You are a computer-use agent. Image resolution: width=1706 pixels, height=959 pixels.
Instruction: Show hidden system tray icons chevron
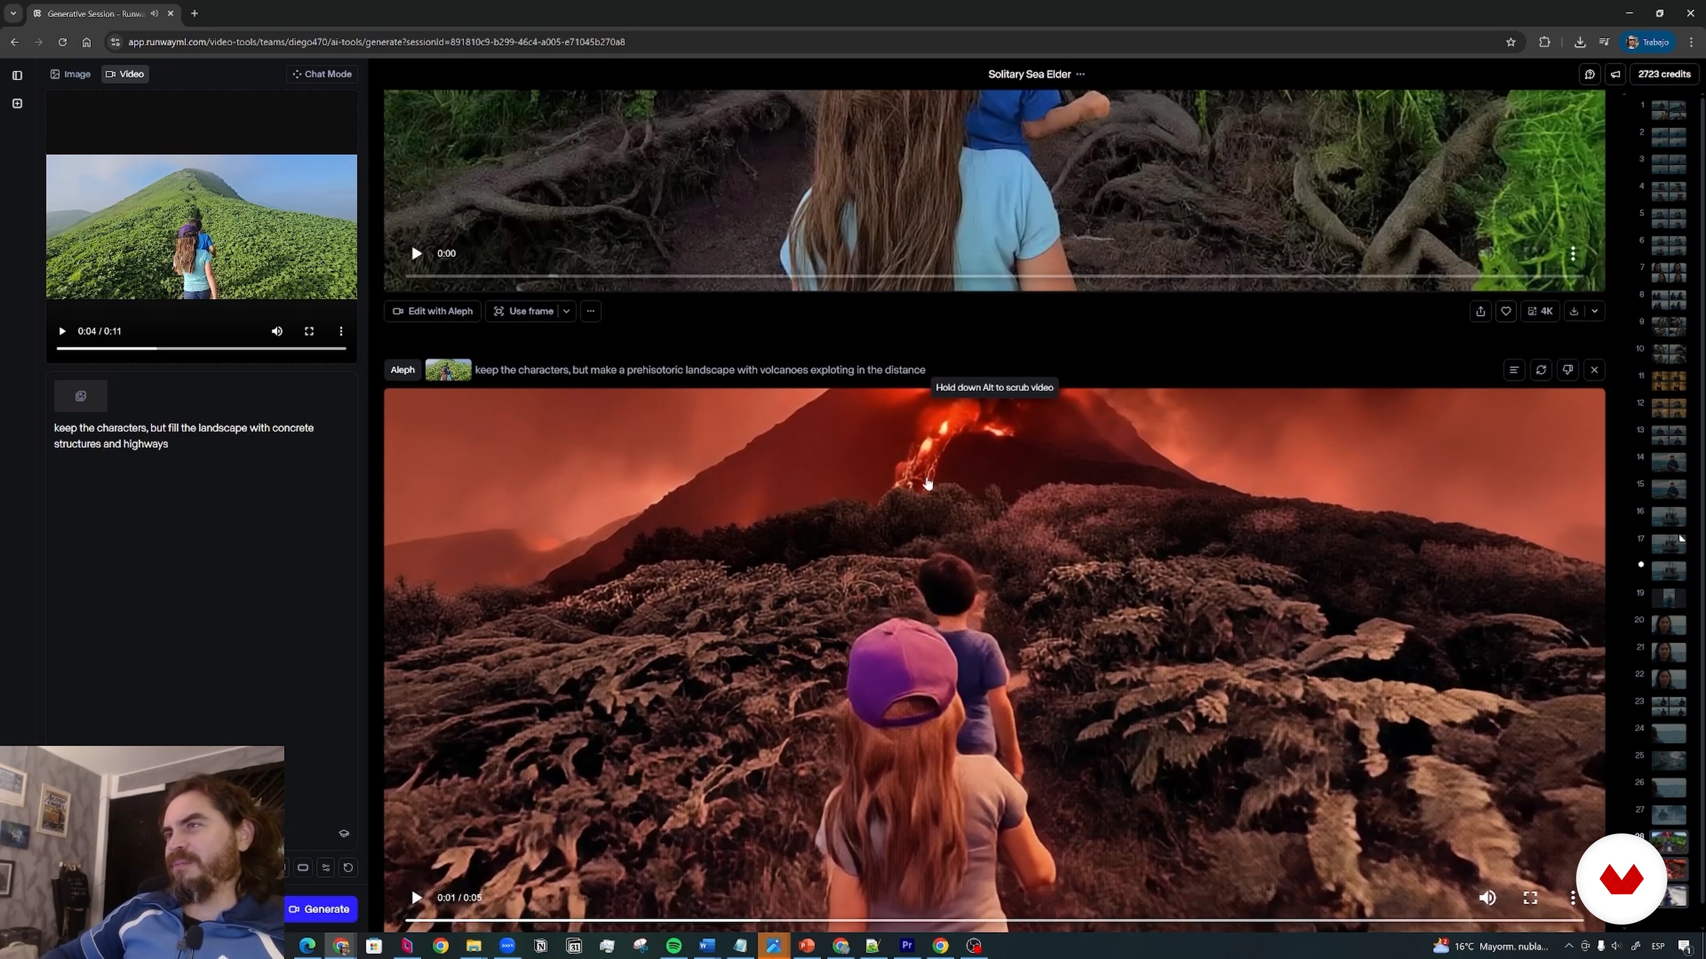pos(1568,947)
